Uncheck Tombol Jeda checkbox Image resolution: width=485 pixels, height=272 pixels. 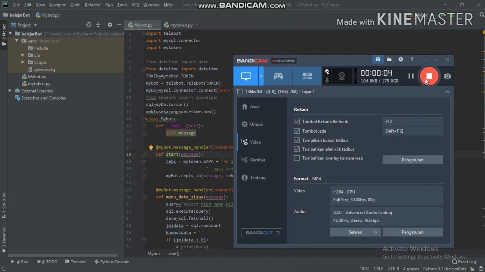[x=297, y=131]
